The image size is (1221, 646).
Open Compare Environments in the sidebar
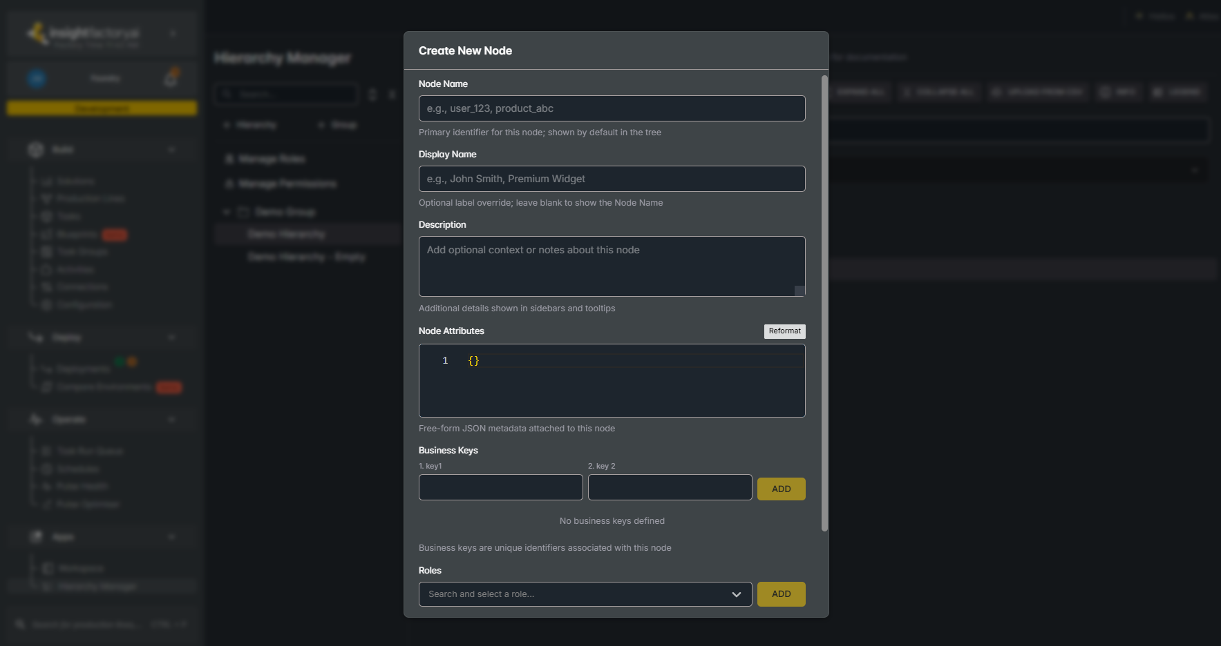[x=97, y=387]
